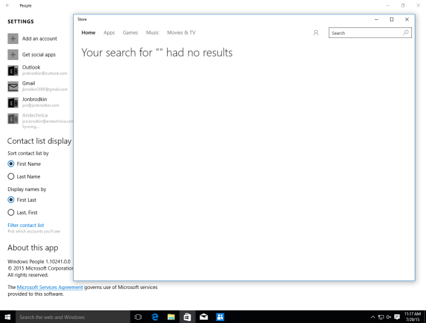Open Windows Start menu
The height and width of the screenshot is (323, 426).
(7, 317)
